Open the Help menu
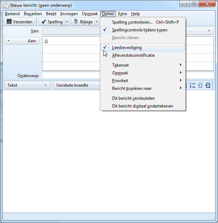The image size is (218, 223). pyautogui.click(x=135, y=14)
